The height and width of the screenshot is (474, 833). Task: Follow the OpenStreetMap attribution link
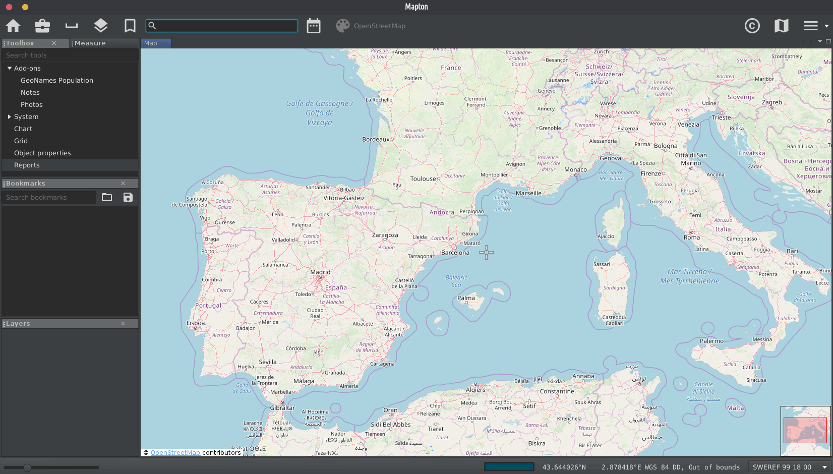click(x=175, y=453)
